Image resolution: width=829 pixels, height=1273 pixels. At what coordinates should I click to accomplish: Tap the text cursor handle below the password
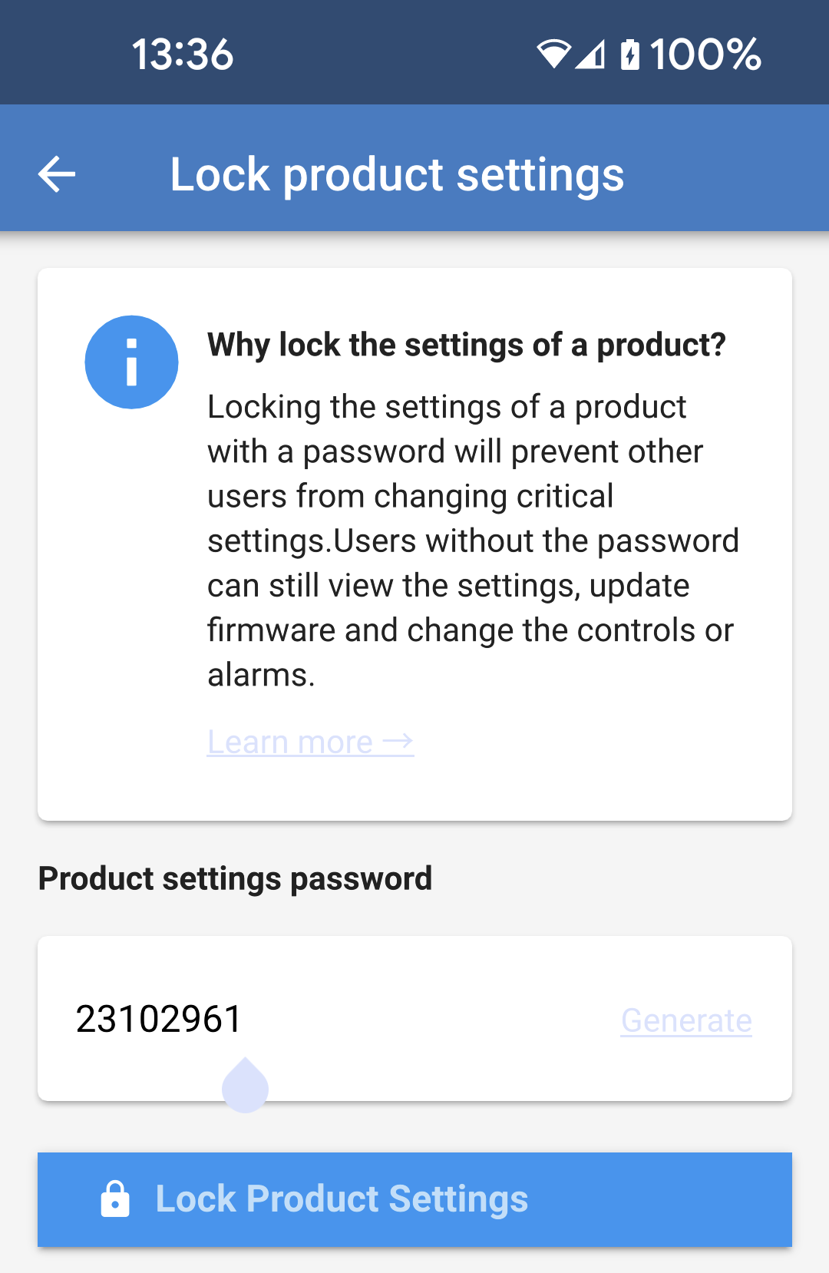coord(244,1084)
